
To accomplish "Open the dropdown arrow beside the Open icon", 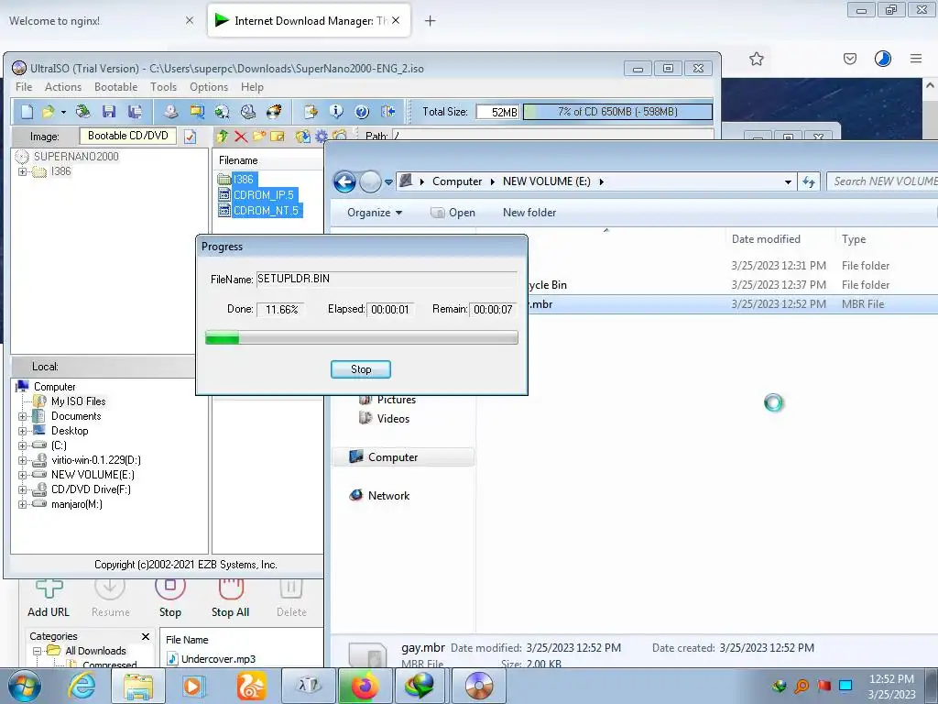I will point(63,112).
